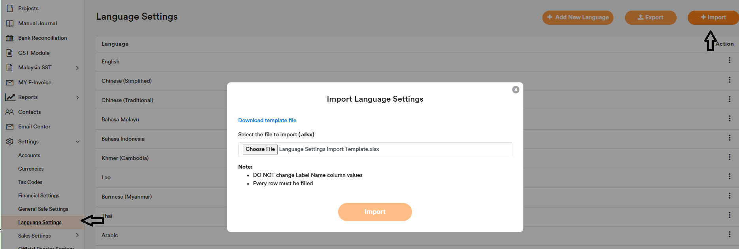Click the MY E-Invoice envelope icon
Viewport: 739px width, 249px height.
tap(10, 83)
